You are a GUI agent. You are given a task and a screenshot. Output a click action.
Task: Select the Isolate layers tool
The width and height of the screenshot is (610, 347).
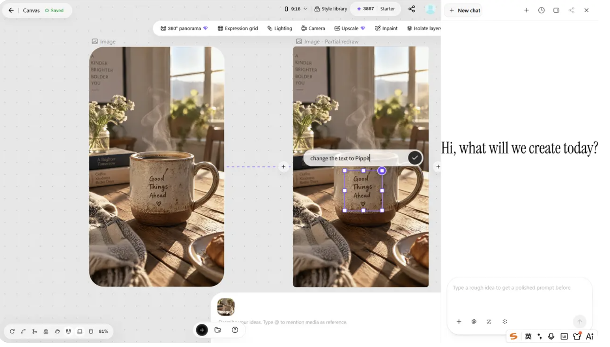point(424,28)
